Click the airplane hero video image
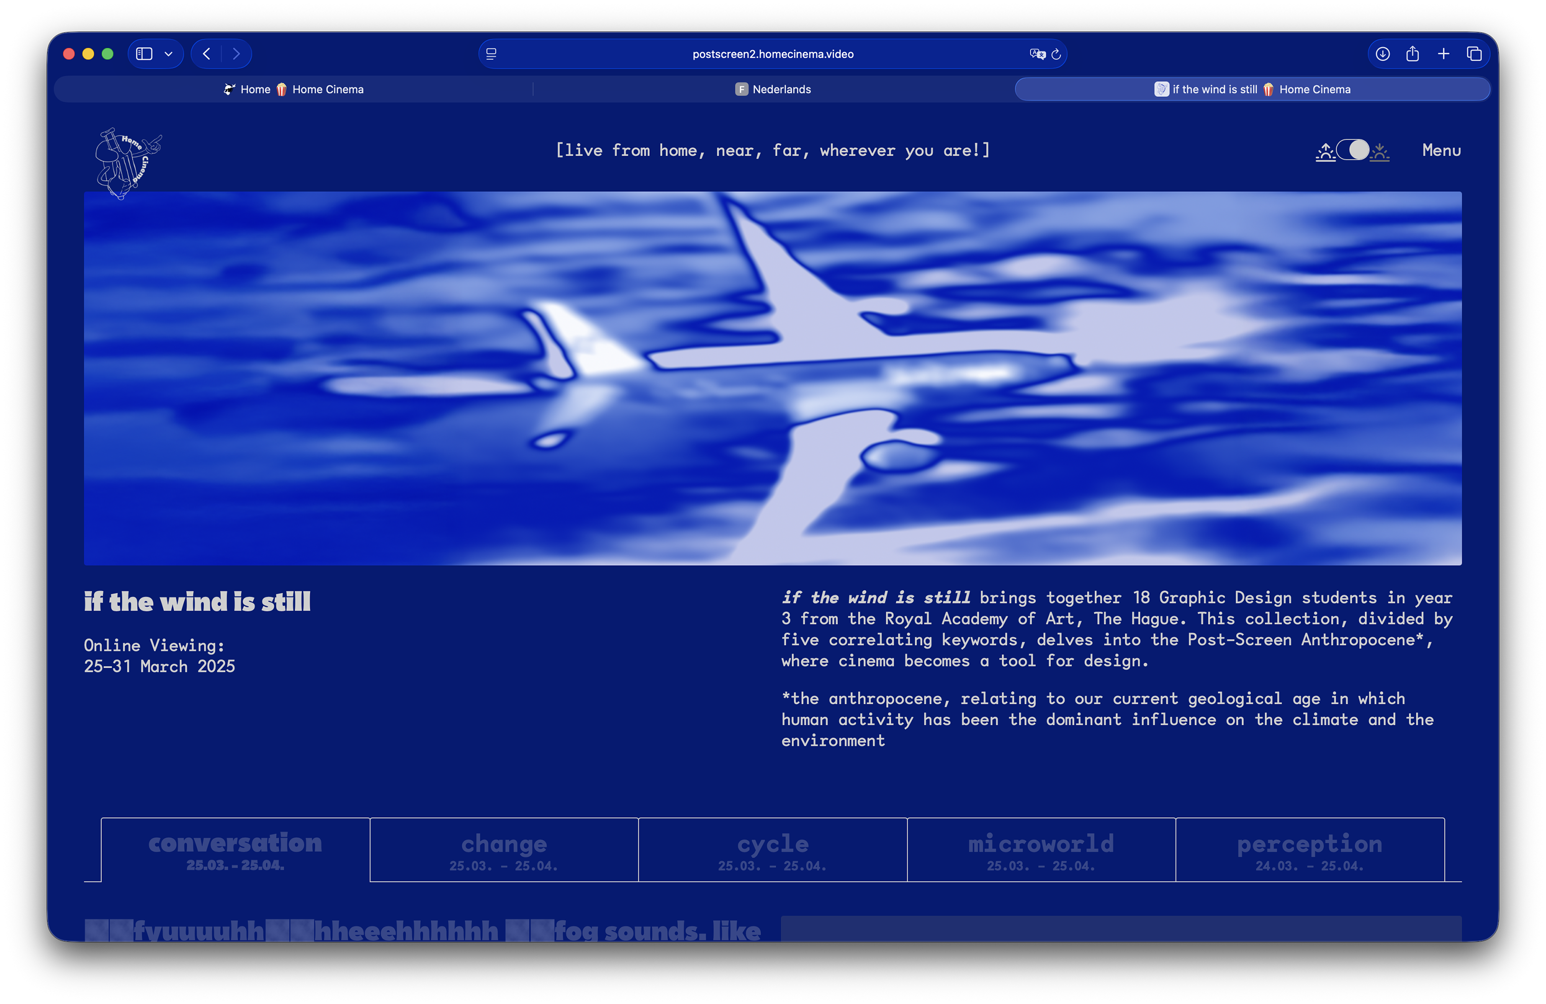 pos(772,378)
